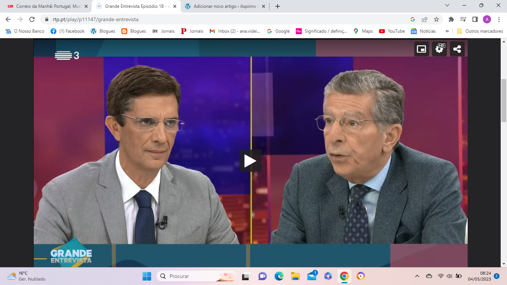The height and width of the screenshot is (285, 507).
Task: Expand the hidden bookmarks chevron
Action: click(447, 31)
